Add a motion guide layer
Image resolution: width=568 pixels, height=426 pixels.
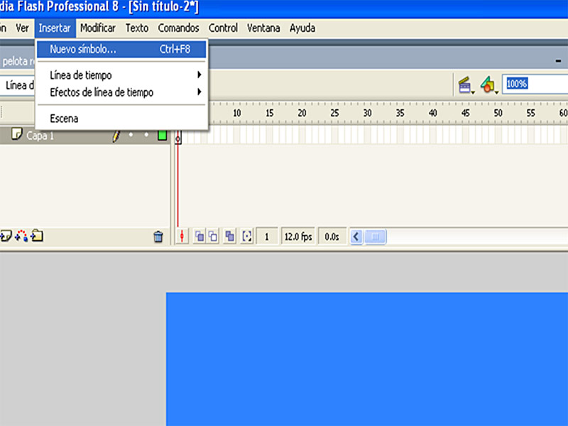point(21,236)
